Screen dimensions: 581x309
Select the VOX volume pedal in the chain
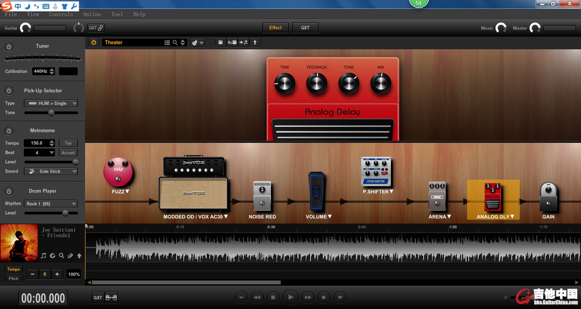(x=316, y=191)
